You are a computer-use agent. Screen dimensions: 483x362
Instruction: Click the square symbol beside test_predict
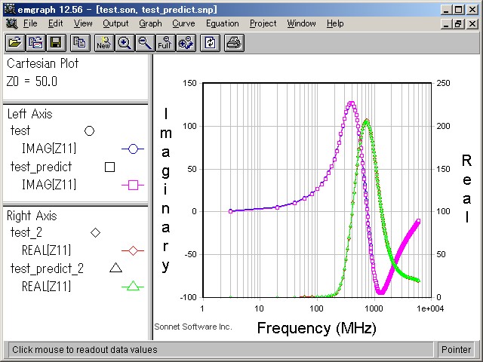[109, 167]
